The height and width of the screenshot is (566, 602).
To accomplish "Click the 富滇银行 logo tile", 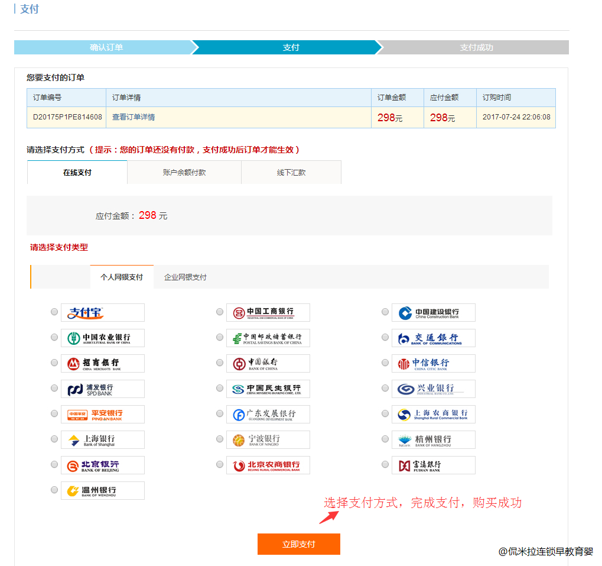I will (x=434, y=465).
